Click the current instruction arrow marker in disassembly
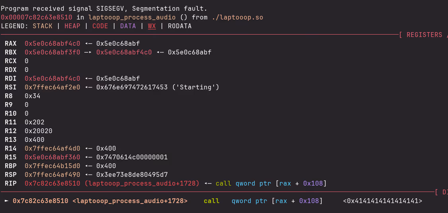 pyautogui.click(x=6, y=201)
